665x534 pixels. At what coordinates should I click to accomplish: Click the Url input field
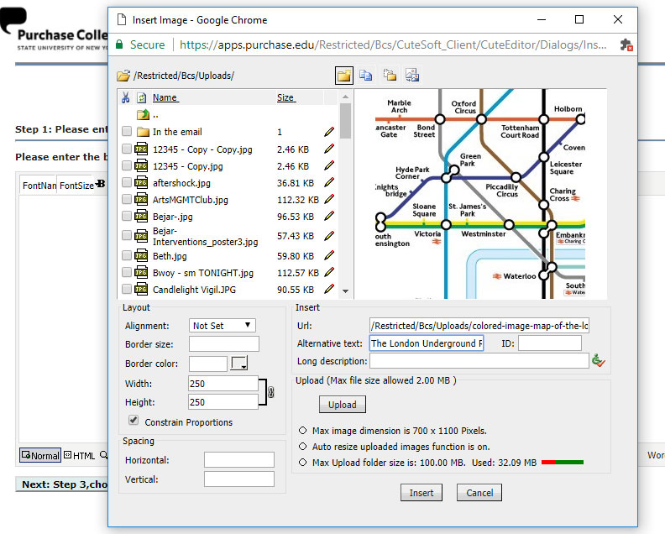point(479,326)
